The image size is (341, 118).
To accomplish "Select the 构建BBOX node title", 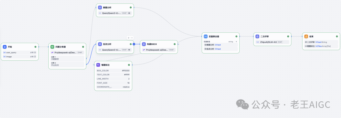I will point(152,44).
